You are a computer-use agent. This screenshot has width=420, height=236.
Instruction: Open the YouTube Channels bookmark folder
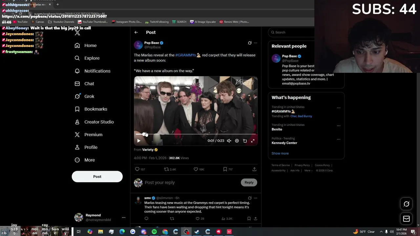[x=61, y=22]
